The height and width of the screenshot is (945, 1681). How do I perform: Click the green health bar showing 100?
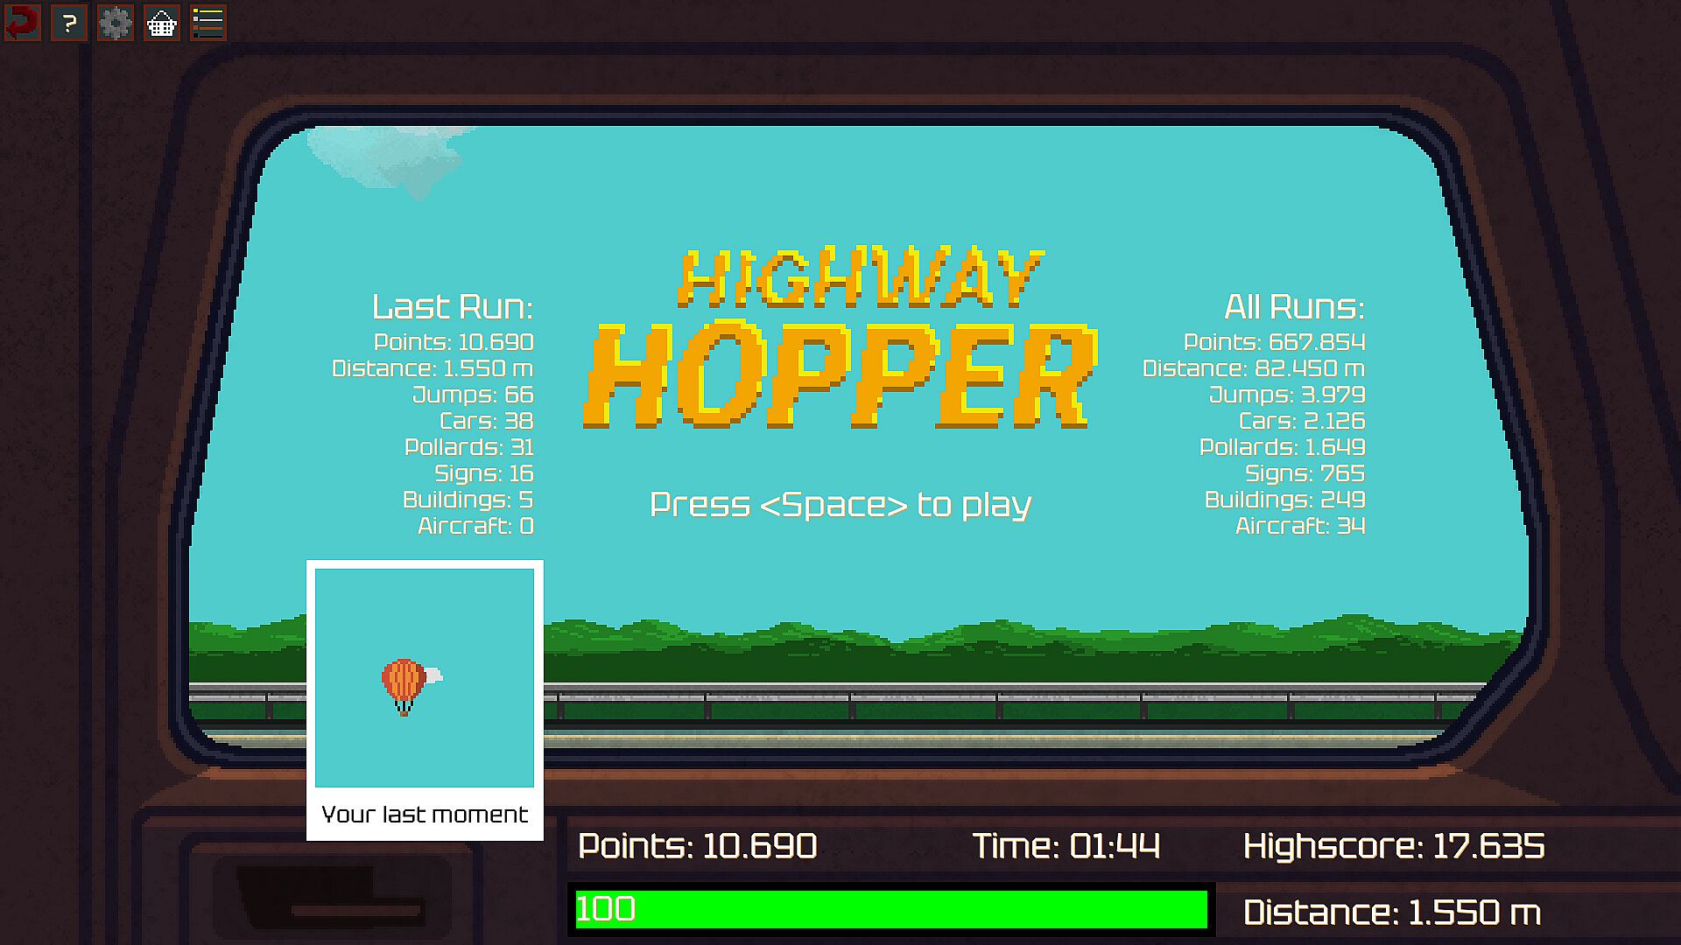tap(890, 909)
